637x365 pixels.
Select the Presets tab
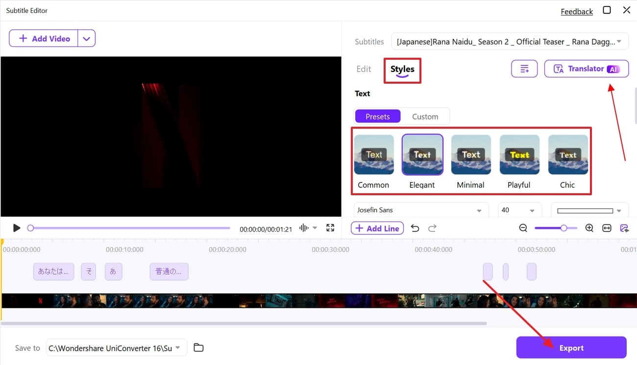coord(377,116)
